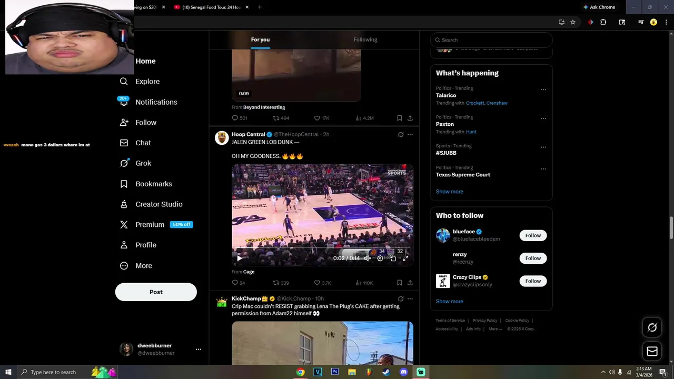Click the page vertical scrollbar thumb
Screen dimensions: 674x379
coord(671,227)
